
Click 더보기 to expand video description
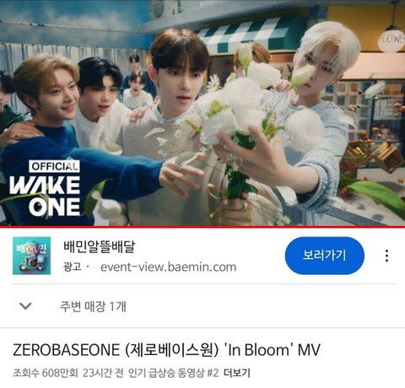pos(237,373)
